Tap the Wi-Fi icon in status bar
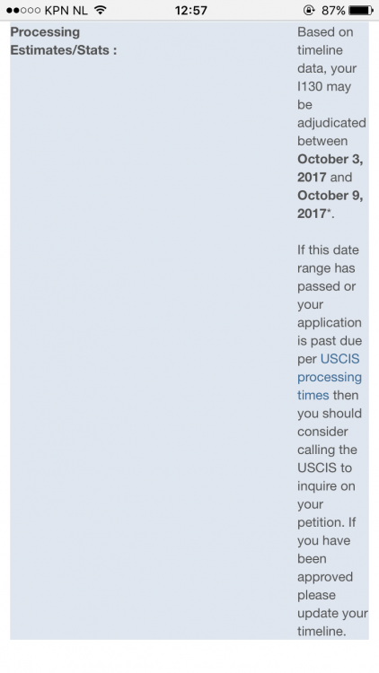 [100, 10]
